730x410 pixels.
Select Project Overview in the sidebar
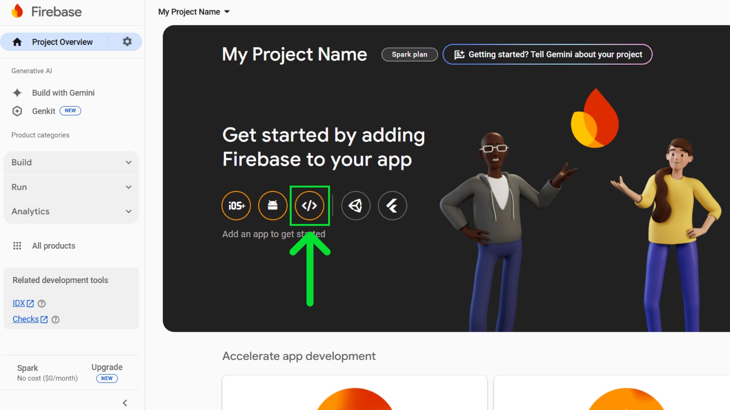(x=62, y=42)
